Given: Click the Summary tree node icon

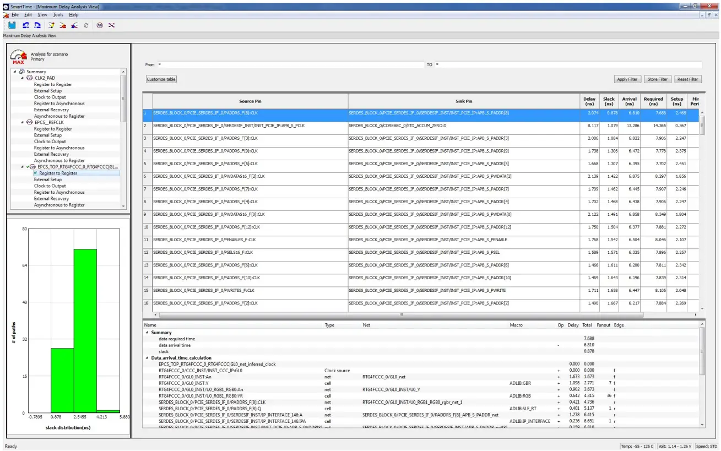Looking at the screenshot, I should [22, 72].
